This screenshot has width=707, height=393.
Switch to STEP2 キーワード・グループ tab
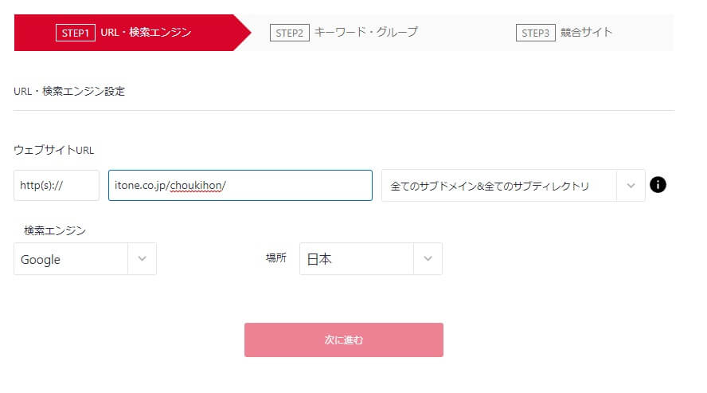[x=344, y=33]
